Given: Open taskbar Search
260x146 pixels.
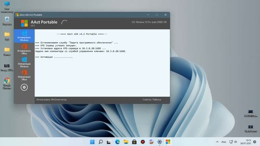Looking at the screenshot, I should (101, 142).
